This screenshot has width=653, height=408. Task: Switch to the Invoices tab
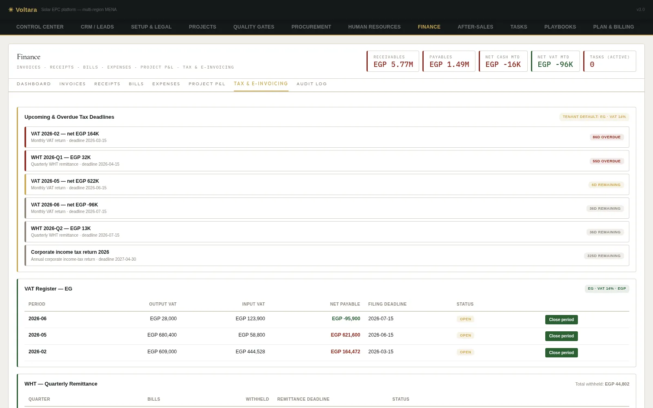(x=73, y=84)
